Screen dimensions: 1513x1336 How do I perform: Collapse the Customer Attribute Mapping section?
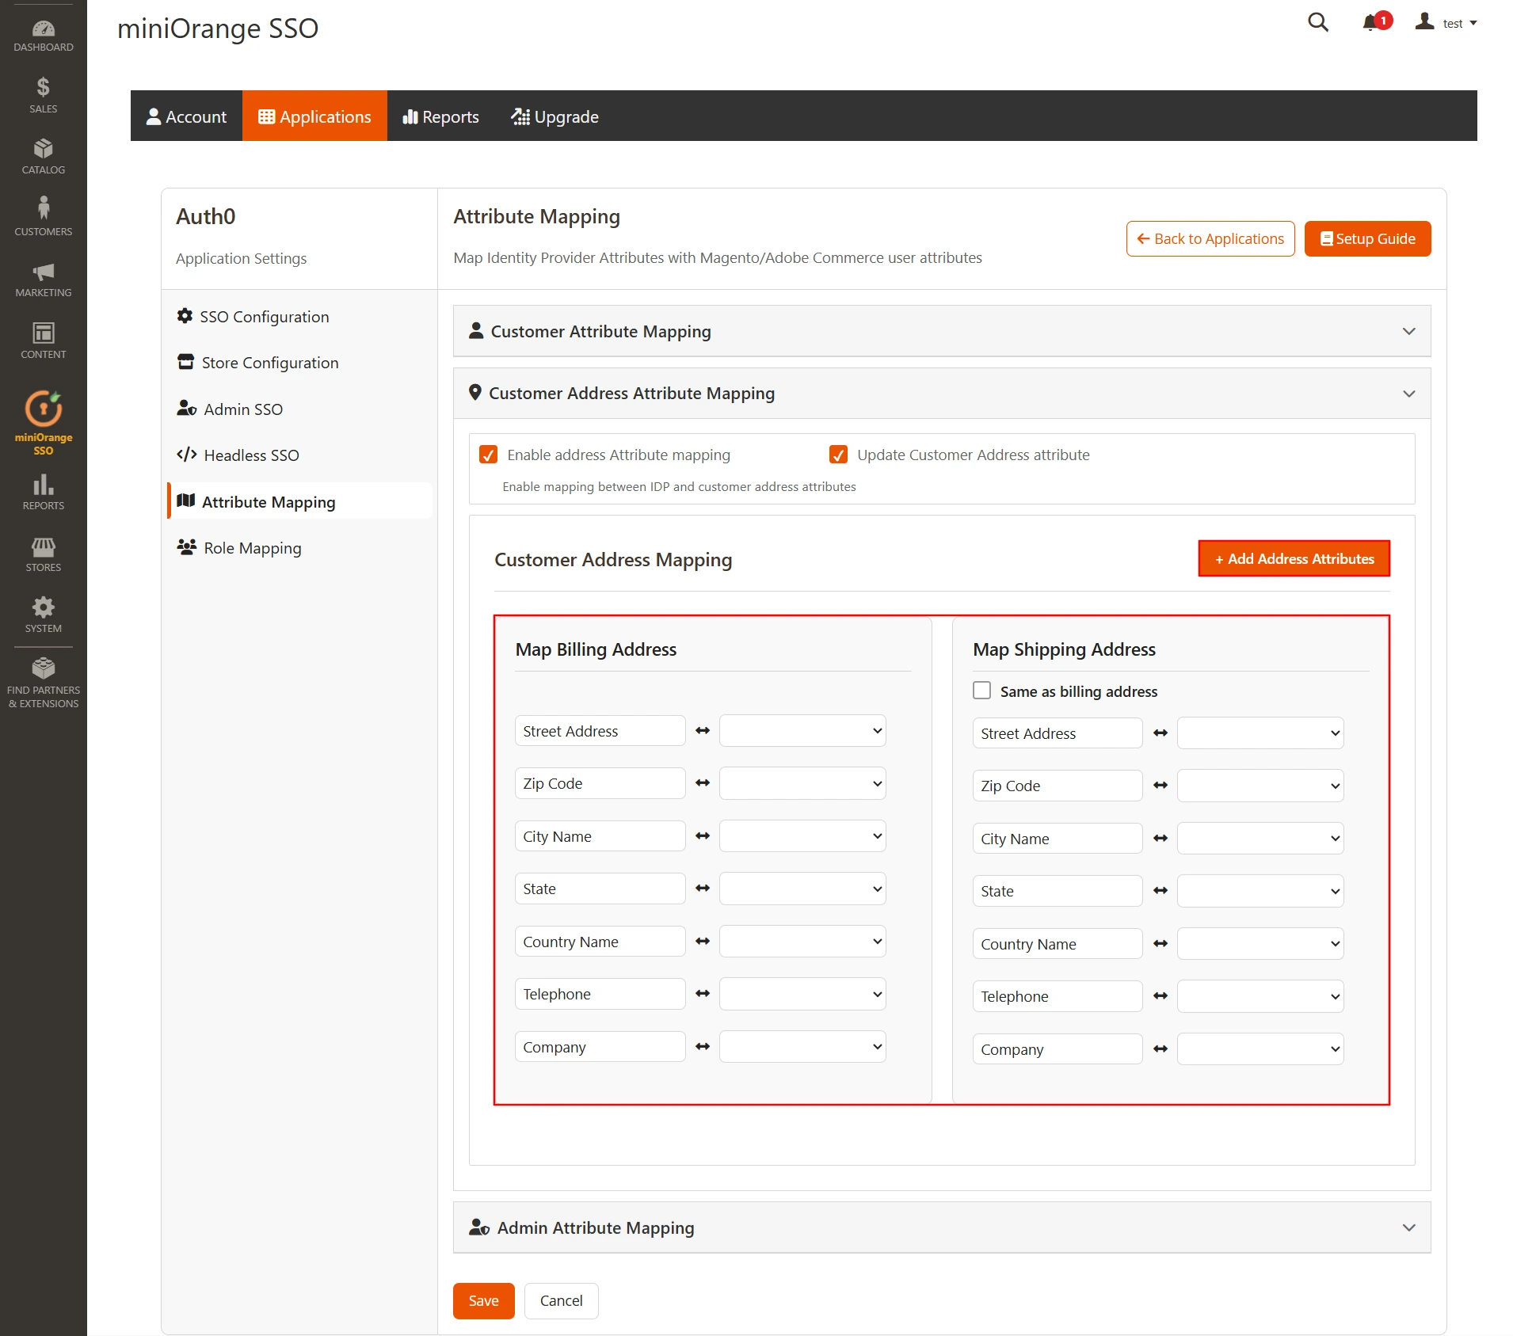[1409, 331]
